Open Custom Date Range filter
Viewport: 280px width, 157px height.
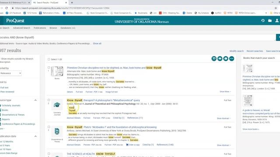tap(9, 153)
